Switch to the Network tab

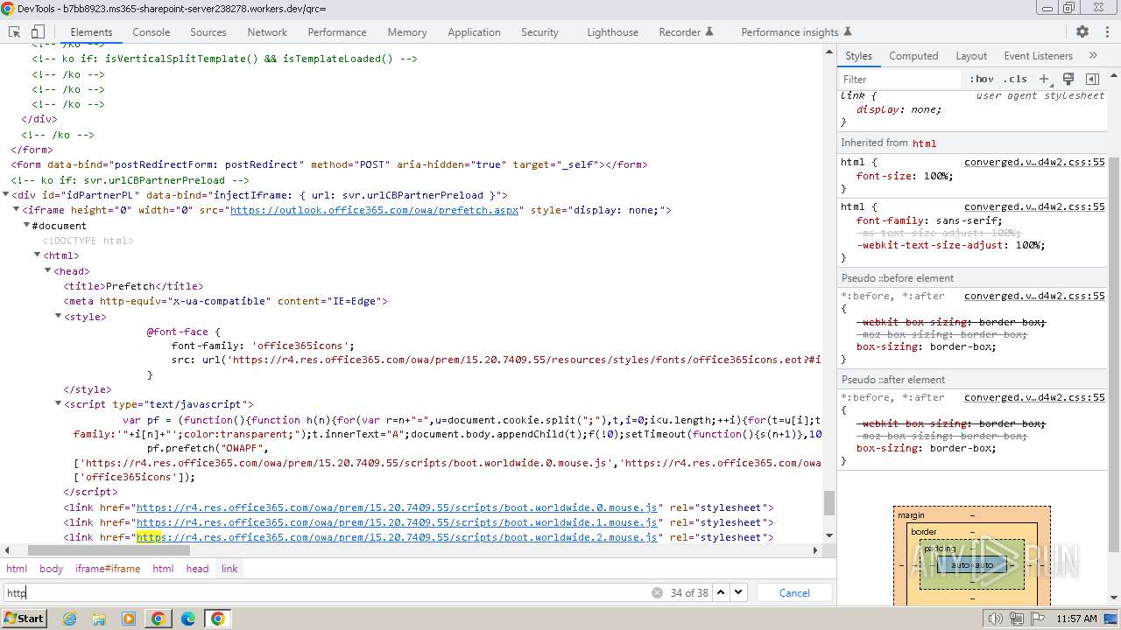point(267,31)
